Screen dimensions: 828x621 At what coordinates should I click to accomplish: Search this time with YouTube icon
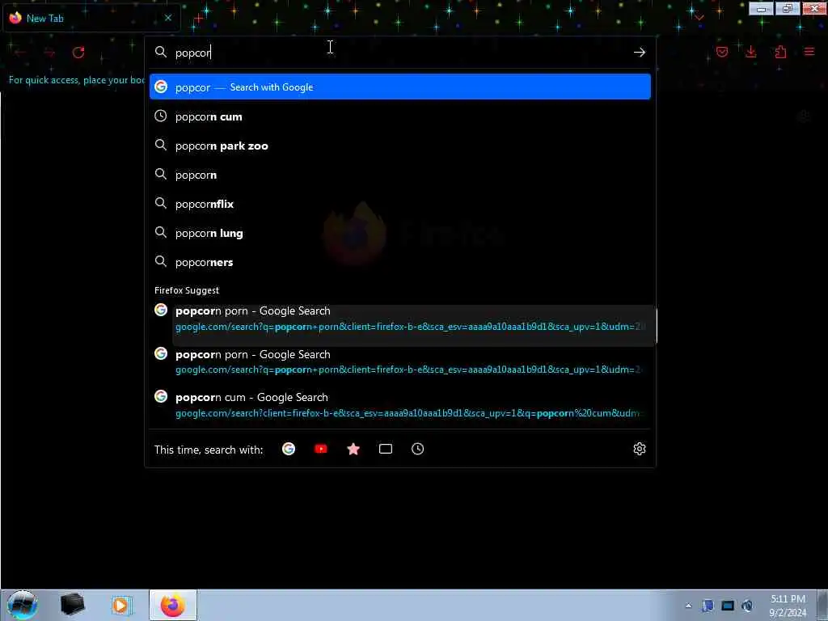click(x=320, y=449)
